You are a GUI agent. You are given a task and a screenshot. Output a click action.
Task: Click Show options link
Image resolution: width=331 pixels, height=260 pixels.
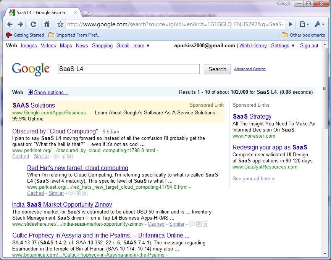tap(51, 92)
